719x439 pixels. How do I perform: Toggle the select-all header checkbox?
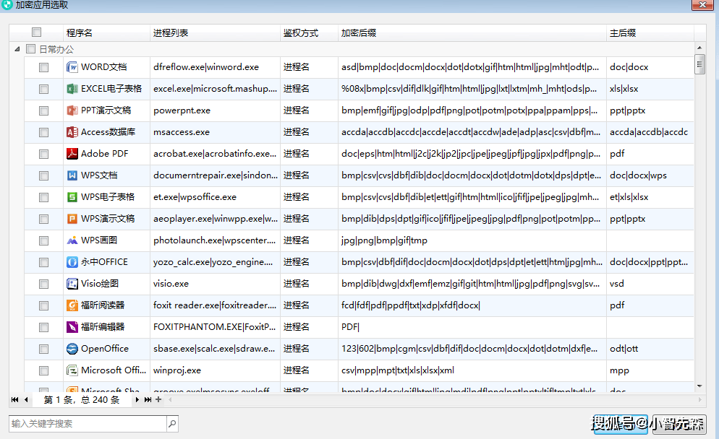coord(36,32)
